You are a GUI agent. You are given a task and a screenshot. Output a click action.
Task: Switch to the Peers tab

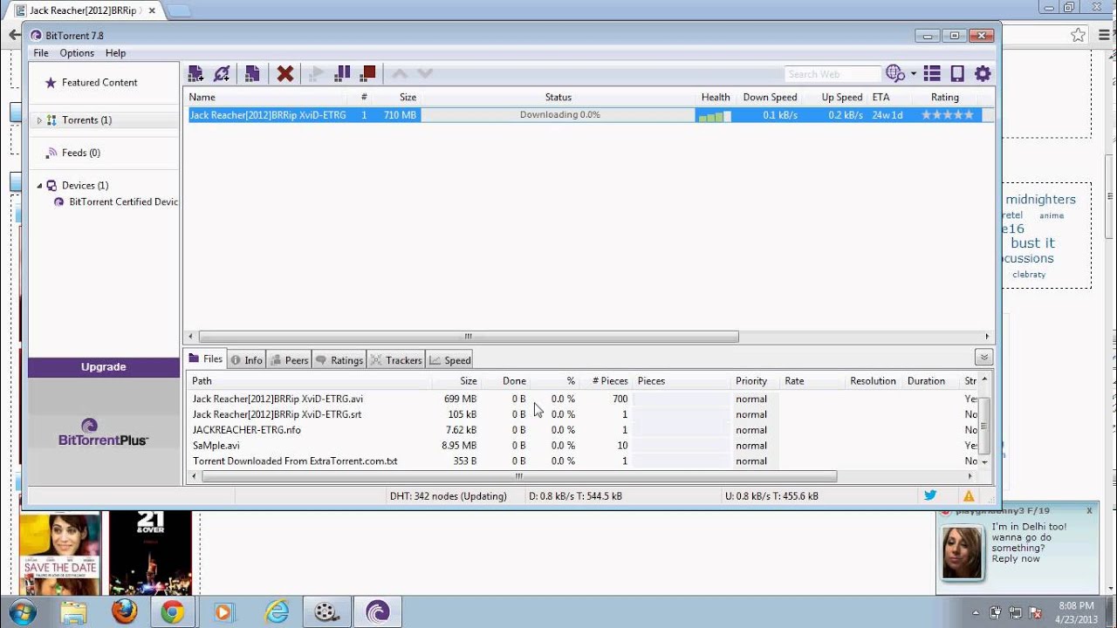click(x=290, y=360)
